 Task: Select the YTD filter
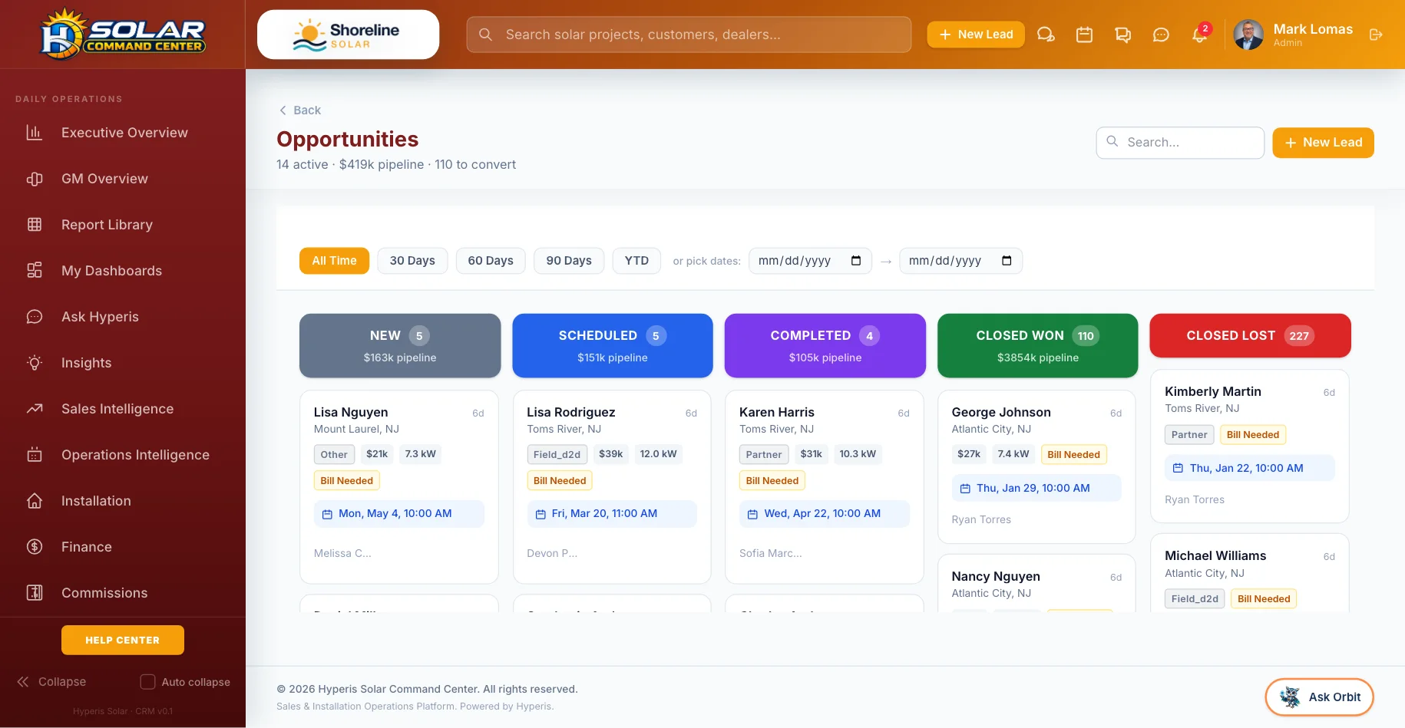pos(636,261)
